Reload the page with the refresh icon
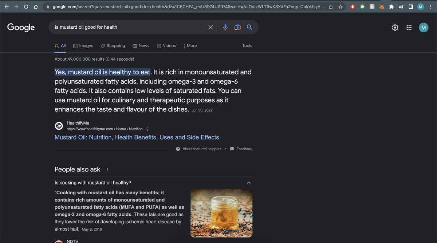The width and height of the screenshot is (437, 243). tap(26, 7)
